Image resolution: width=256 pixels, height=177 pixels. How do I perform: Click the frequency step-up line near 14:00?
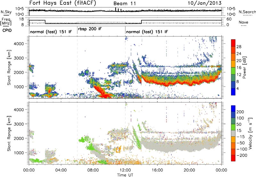coord(141,22)
